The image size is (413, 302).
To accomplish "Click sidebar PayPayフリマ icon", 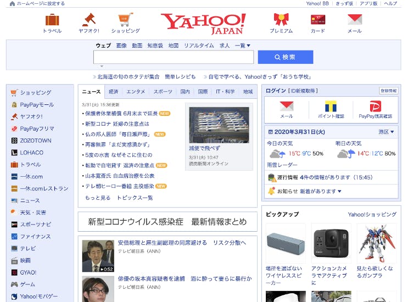I will [x=14, y=128].
